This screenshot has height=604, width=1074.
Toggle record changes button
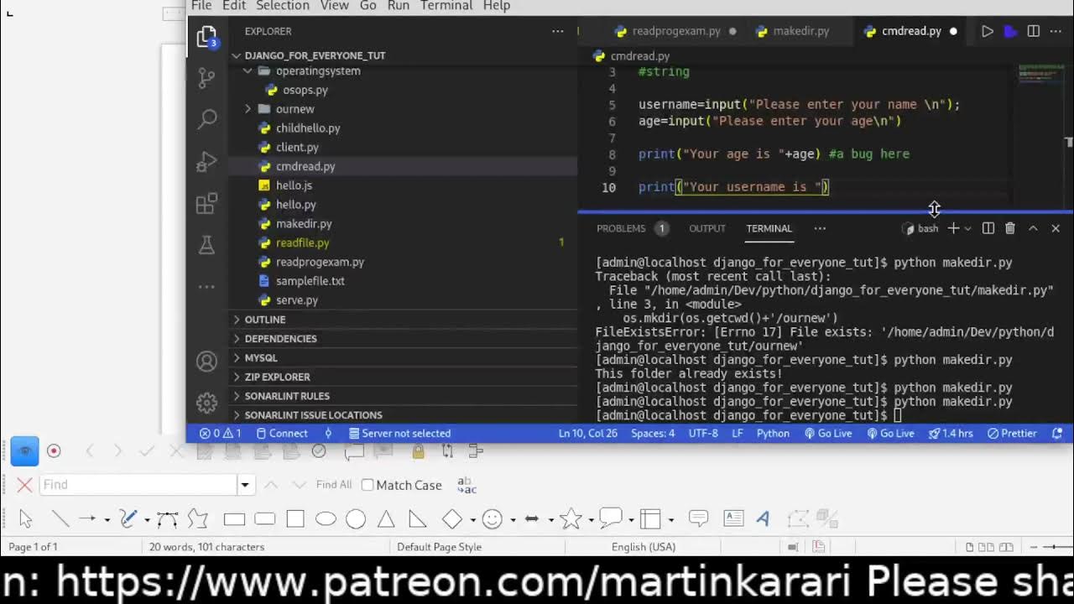coord(54,451)
